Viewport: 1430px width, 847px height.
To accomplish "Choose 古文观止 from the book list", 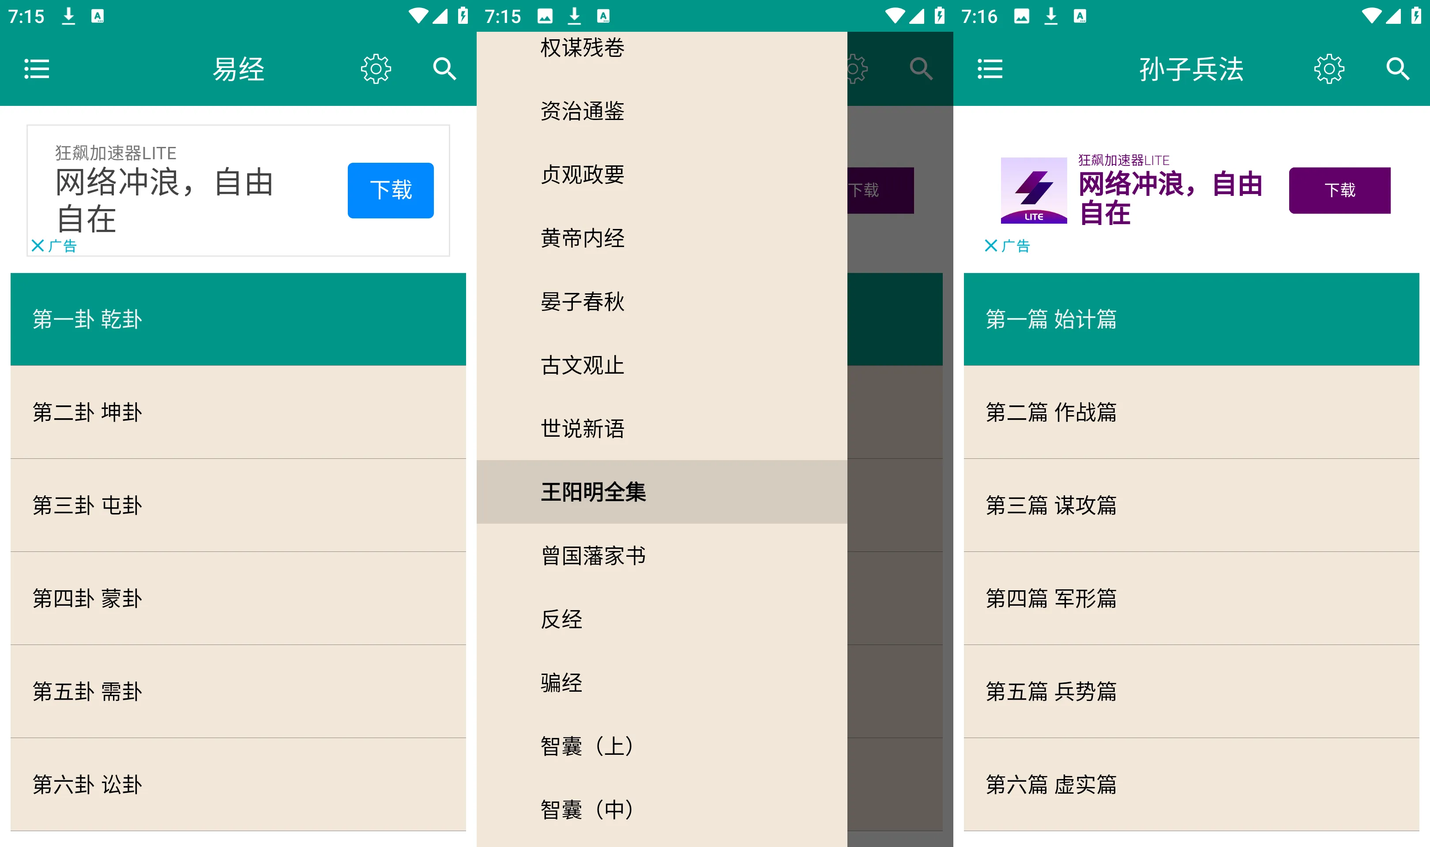I will pos(582,366).
